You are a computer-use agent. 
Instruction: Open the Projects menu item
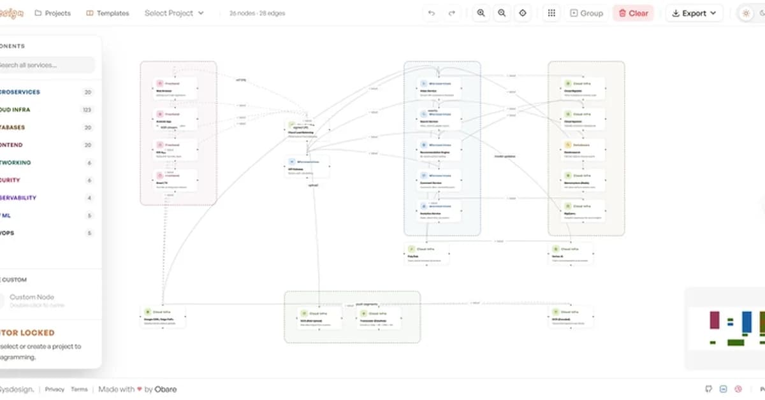coord(53,13)
